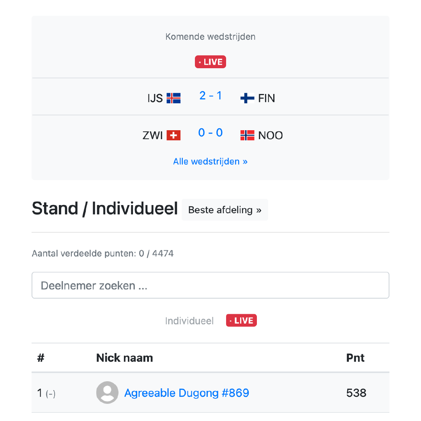Open the Agreeable Dugong #869 profile link
The height and width of the screenshot is (421, 421).
click(186, 393)
